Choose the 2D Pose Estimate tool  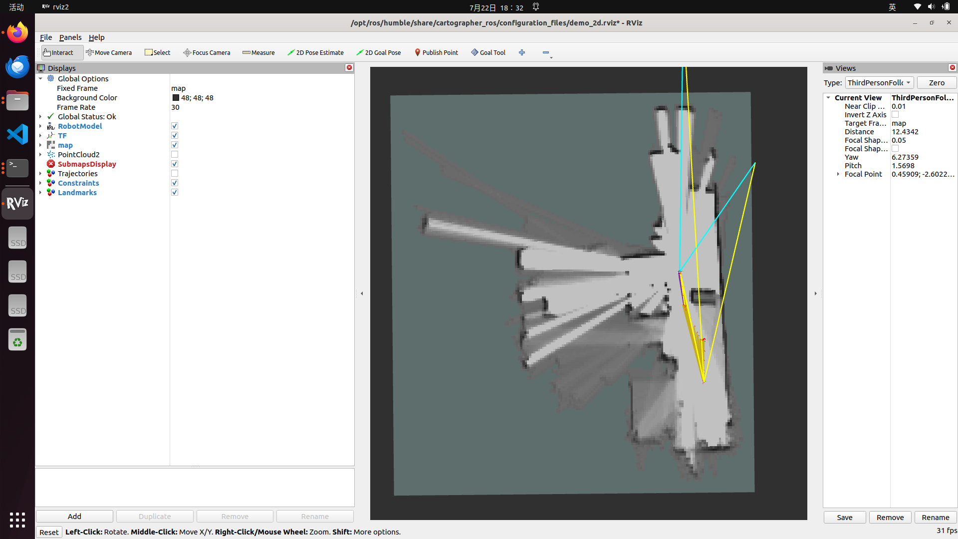(x=315, y=52)
